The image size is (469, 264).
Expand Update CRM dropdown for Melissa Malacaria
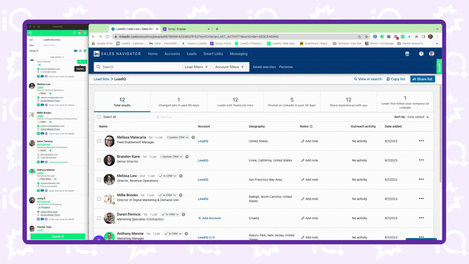[187, 137]
